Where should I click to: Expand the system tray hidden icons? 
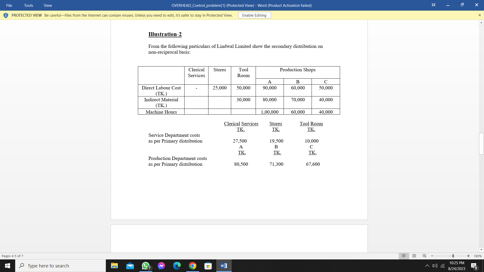427,266
